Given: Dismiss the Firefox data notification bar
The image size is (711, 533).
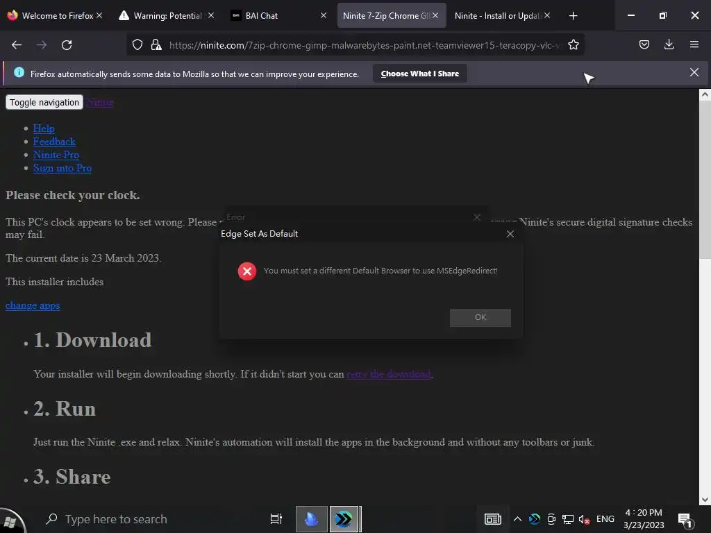Looking at the screenshot, I should [x=694, y=72].
